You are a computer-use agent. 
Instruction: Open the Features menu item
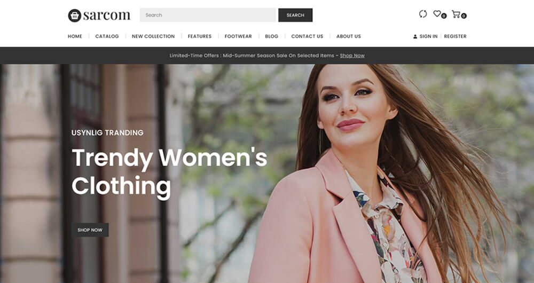click(x=200, y=36)
